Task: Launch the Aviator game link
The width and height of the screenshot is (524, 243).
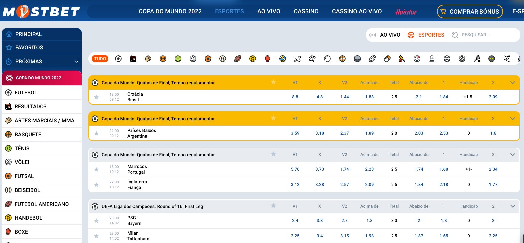Action: coord(406,12)
